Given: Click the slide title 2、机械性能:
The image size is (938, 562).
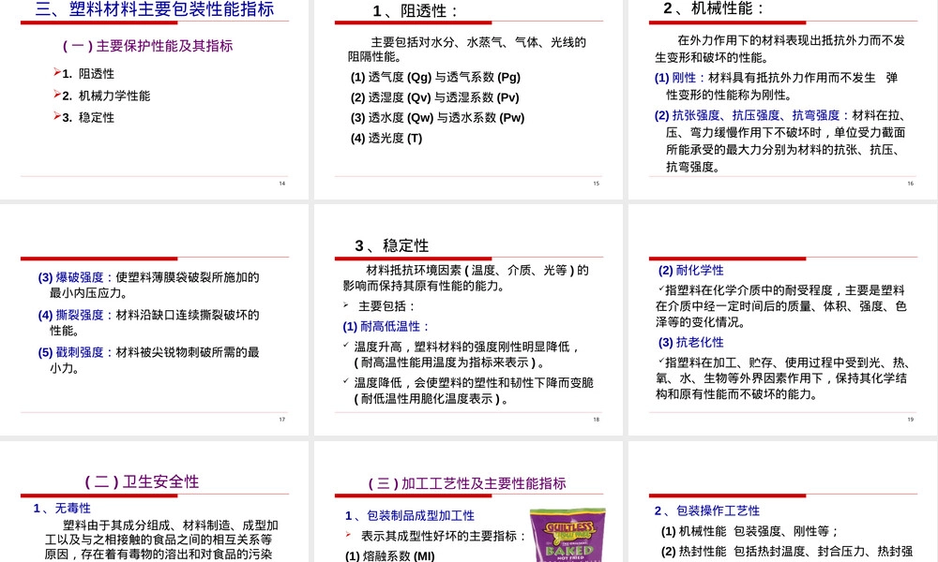Looking at the screenshot, I should pos(714,8).
